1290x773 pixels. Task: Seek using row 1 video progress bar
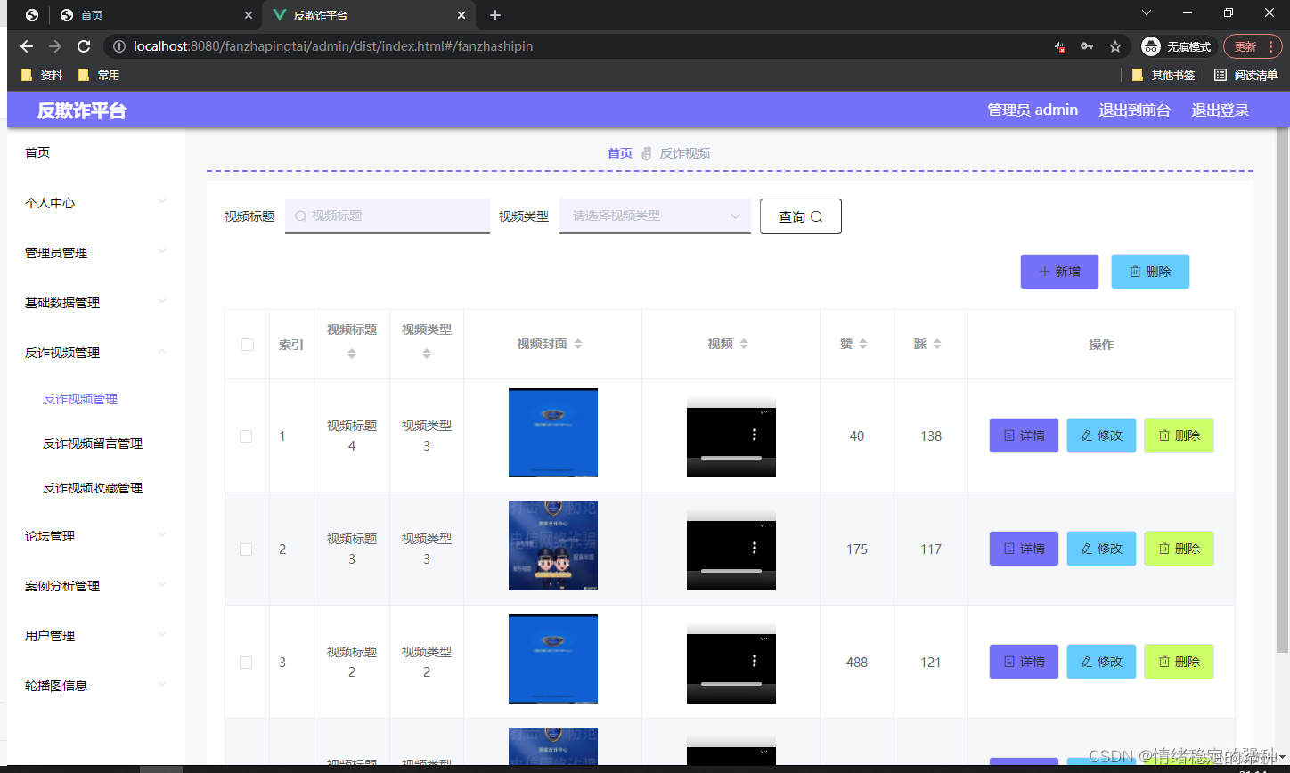[x=731, y=457]
